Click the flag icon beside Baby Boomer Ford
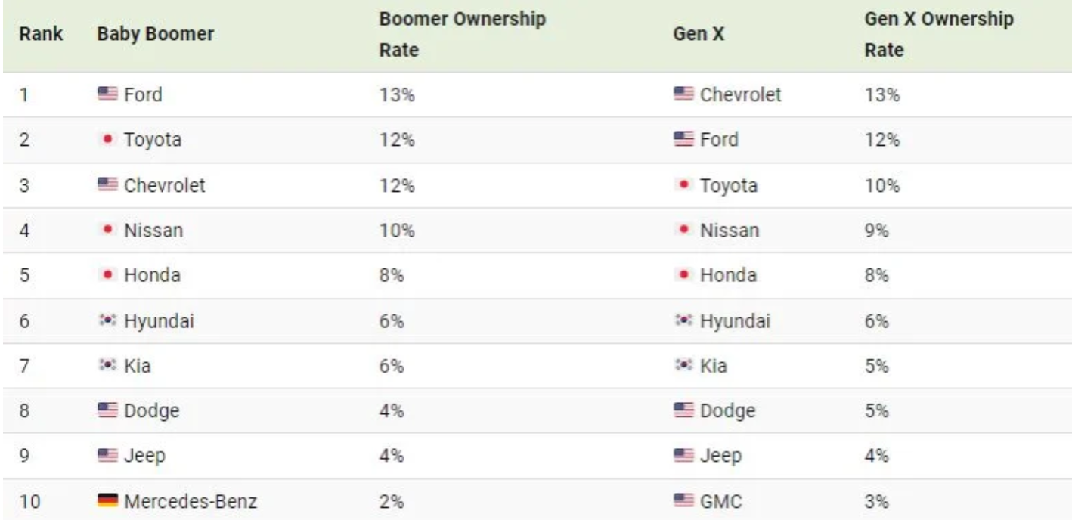Screen dimensions: 1072x520 tap(107, 94)
